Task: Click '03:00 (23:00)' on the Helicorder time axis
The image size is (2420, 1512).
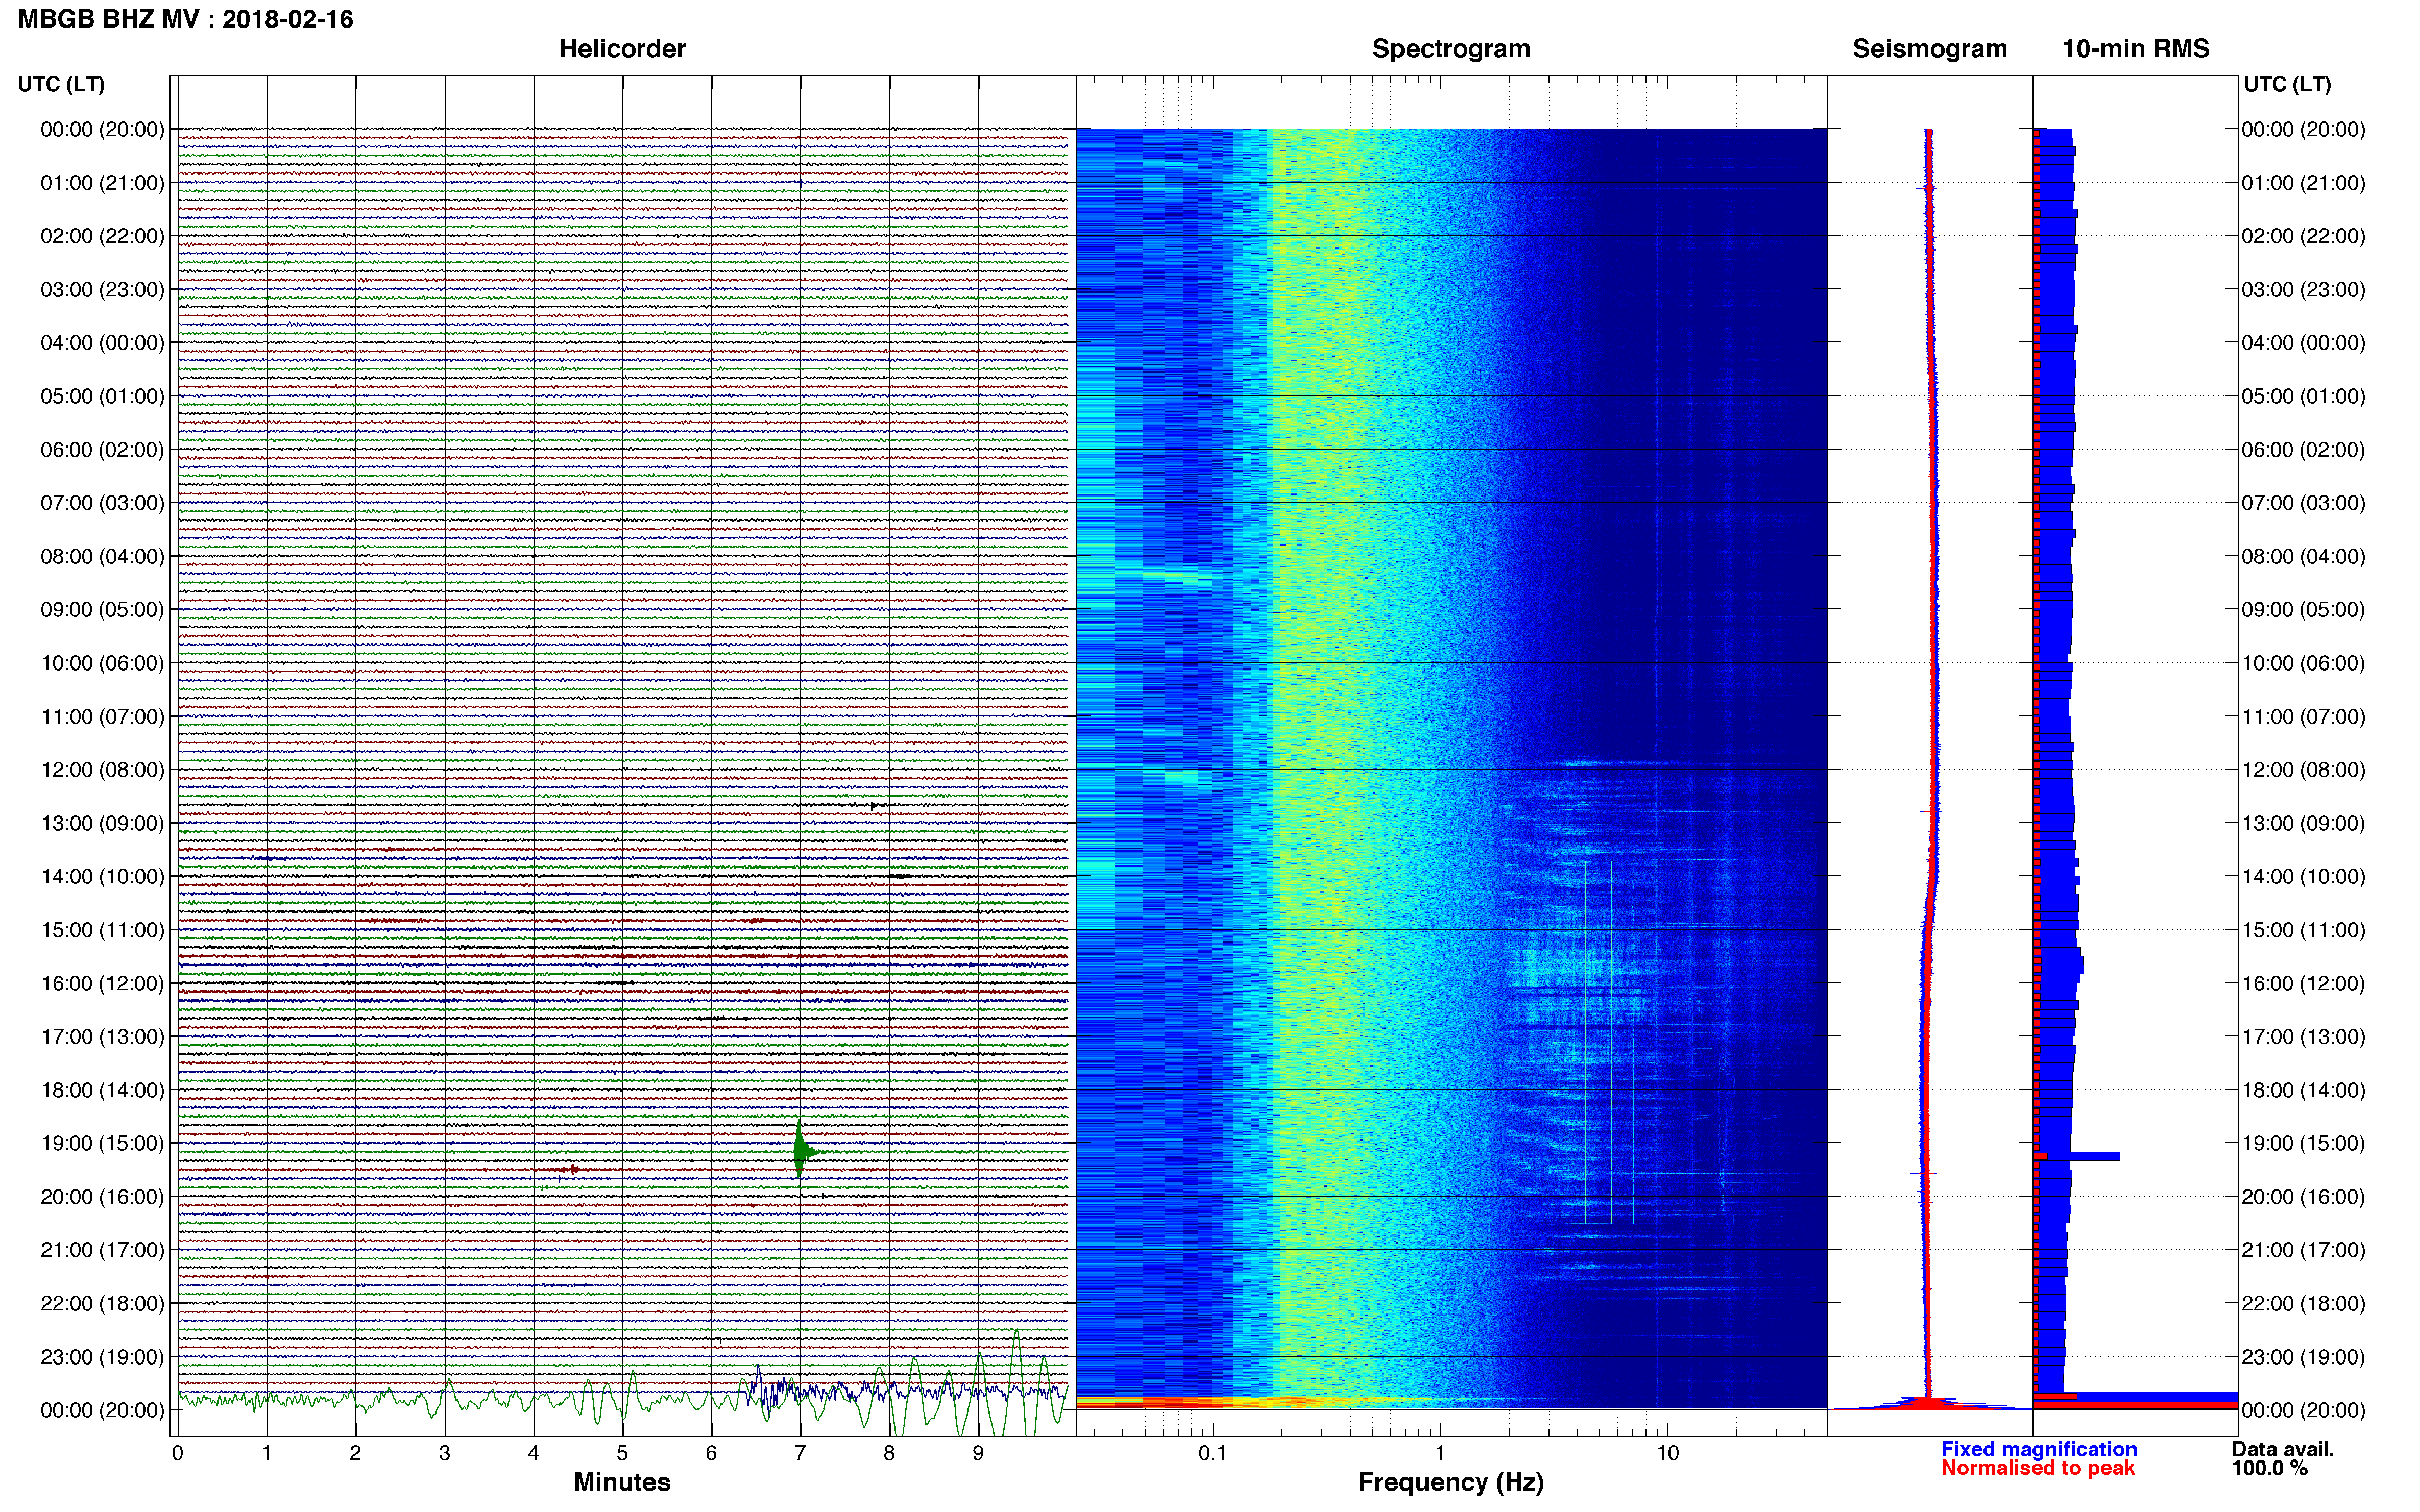Action: [x=102, y=290]
